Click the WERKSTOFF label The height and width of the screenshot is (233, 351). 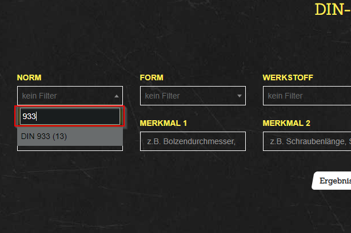288,77
